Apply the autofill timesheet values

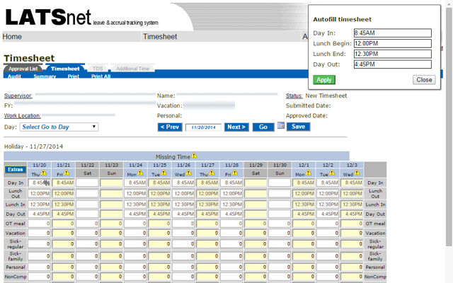(324, 80)
